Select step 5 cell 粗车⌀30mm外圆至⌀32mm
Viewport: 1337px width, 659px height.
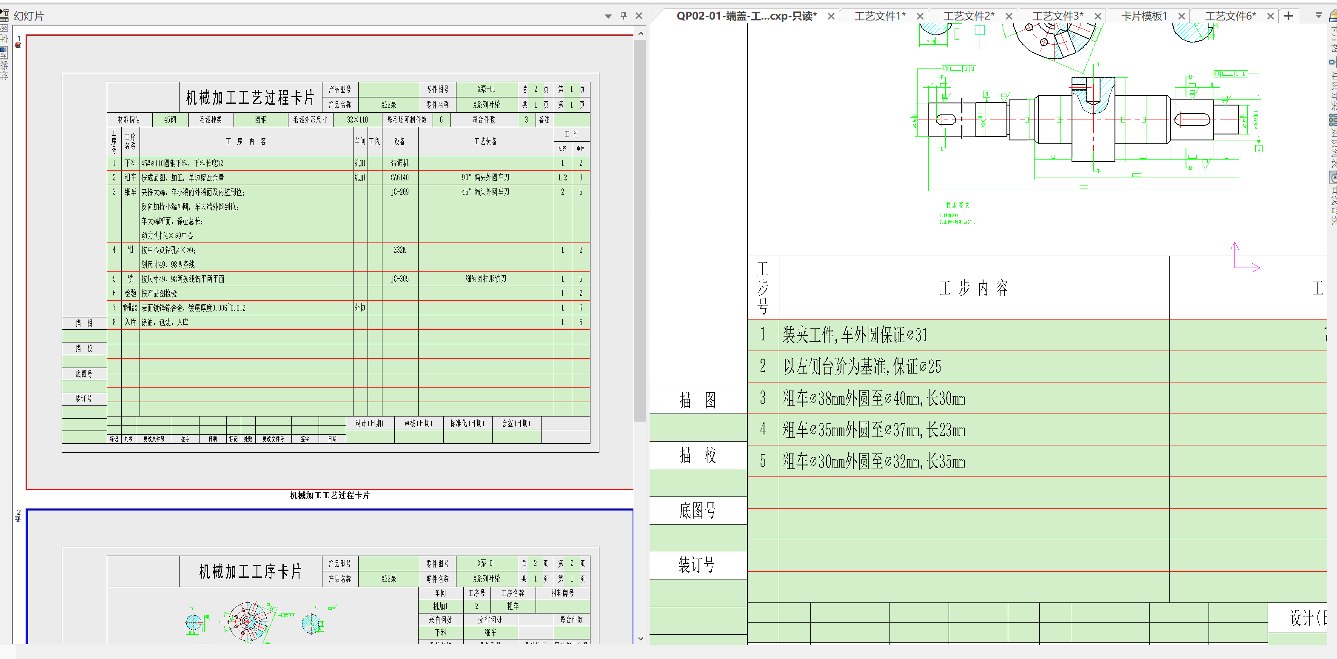pos(974,461)
